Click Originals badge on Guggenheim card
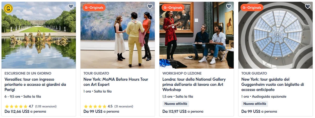The width and height of the screenshot is (315, 118). (252, 8)
